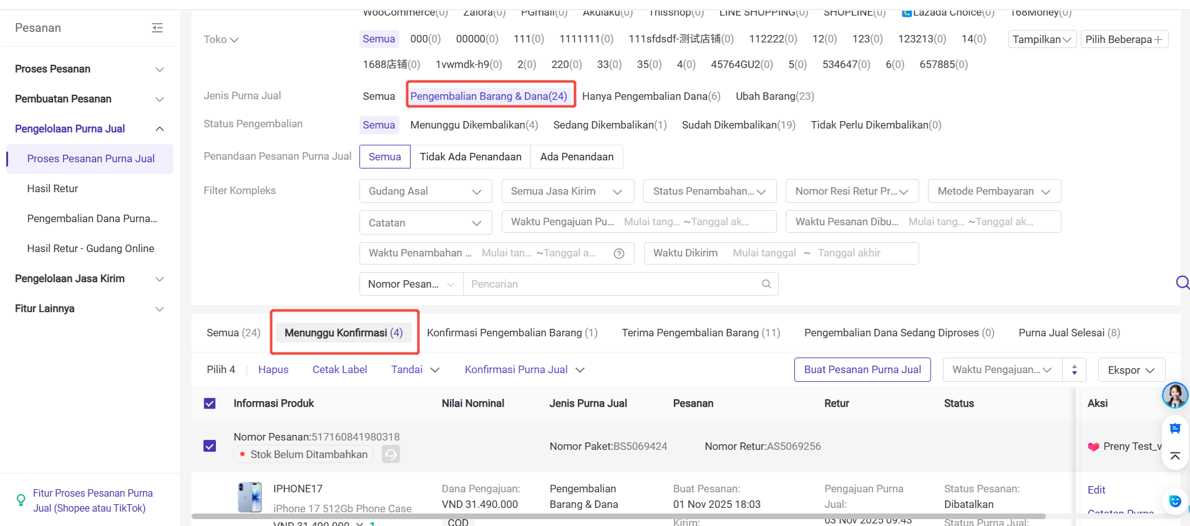Select the Tidak Ada Penandaan option
Image resolution: width=1190 pixels, height=526 pixels.
tap(471, 157)
